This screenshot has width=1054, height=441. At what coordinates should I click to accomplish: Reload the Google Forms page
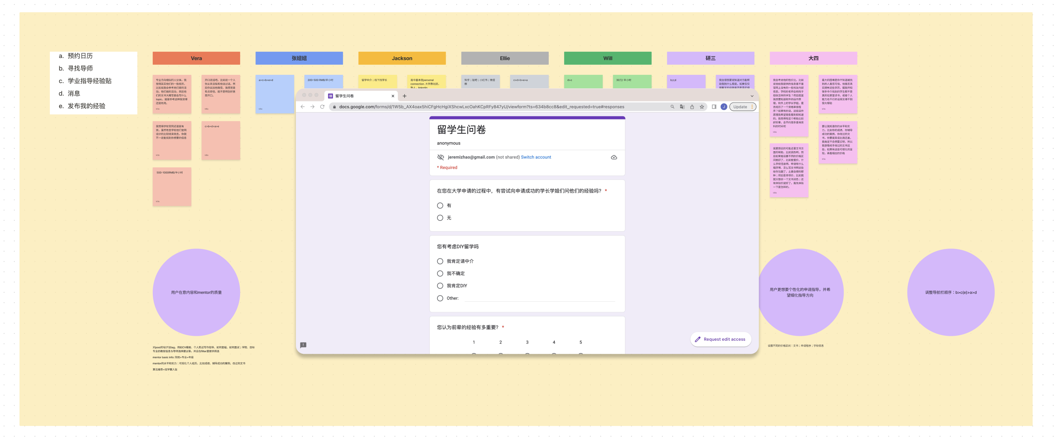[322, 107]
